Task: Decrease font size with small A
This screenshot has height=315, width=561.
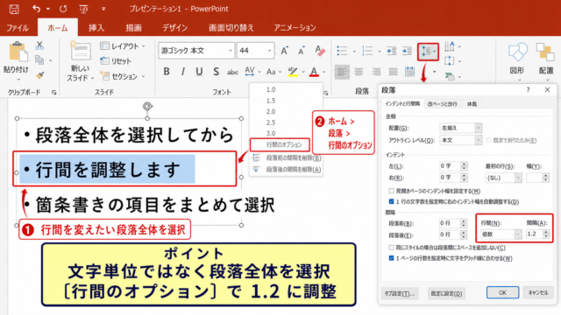Action: tap(302, 51)
